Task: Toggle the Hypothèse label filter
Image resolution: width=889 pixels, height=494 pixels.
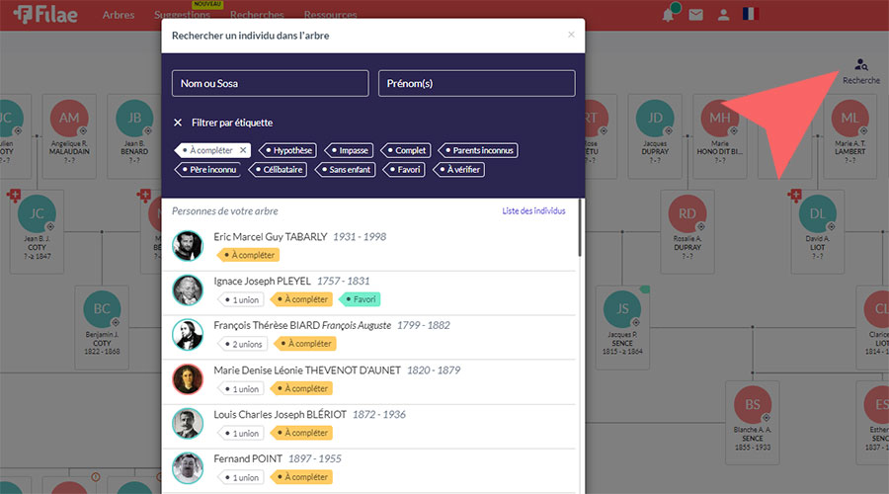Action: click(289, 150)
